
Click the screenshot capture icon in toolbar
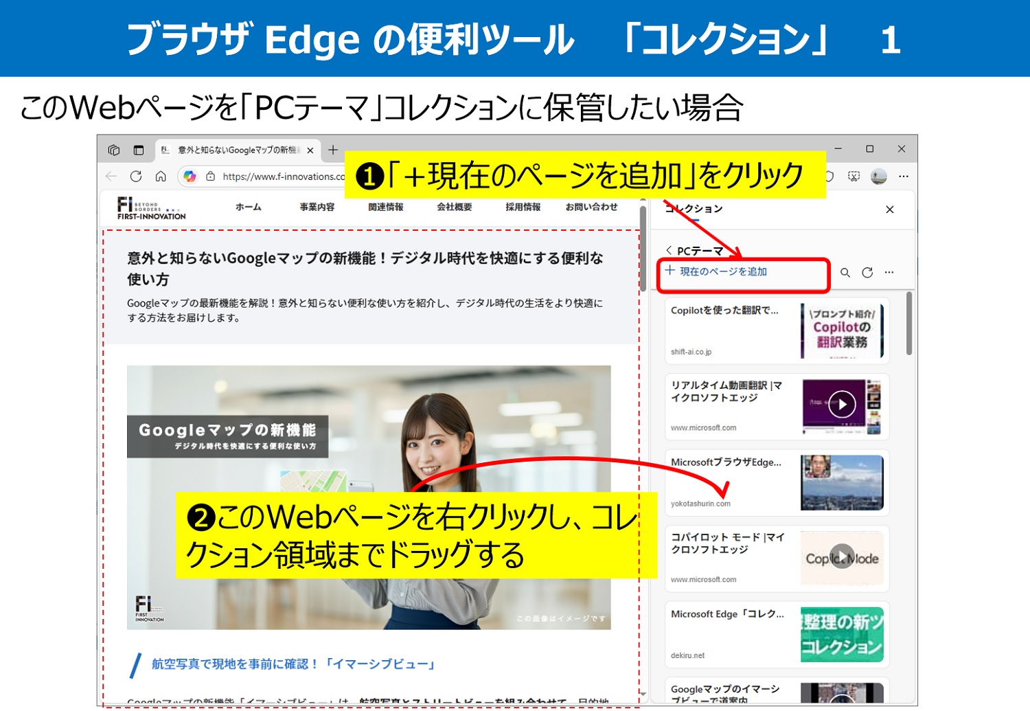point(854,177)
